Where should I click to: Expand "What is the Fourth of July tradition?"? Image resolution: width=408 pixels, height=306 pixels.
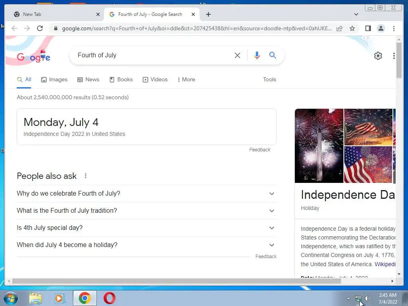click(147, 211)
